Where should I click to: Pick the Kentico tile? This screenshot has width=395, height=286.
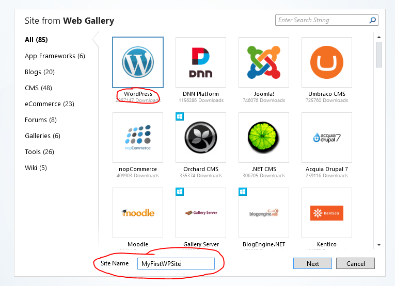pyautogui.click(x=327, y=213)
